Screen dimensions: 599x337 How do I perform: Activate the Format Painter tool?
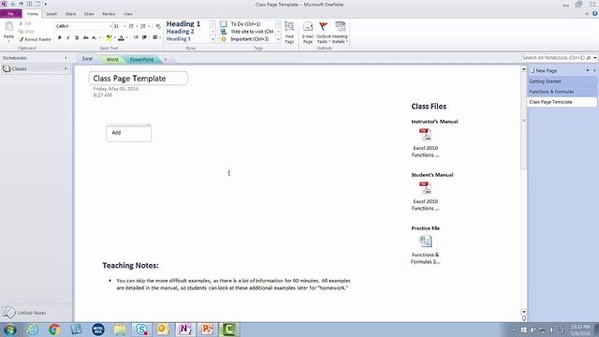point(35,39)
